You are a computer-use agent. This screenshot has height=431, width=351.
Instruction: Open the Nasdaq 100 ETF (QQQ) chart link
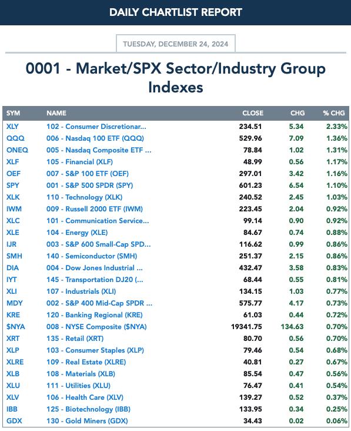pos(95,138)
